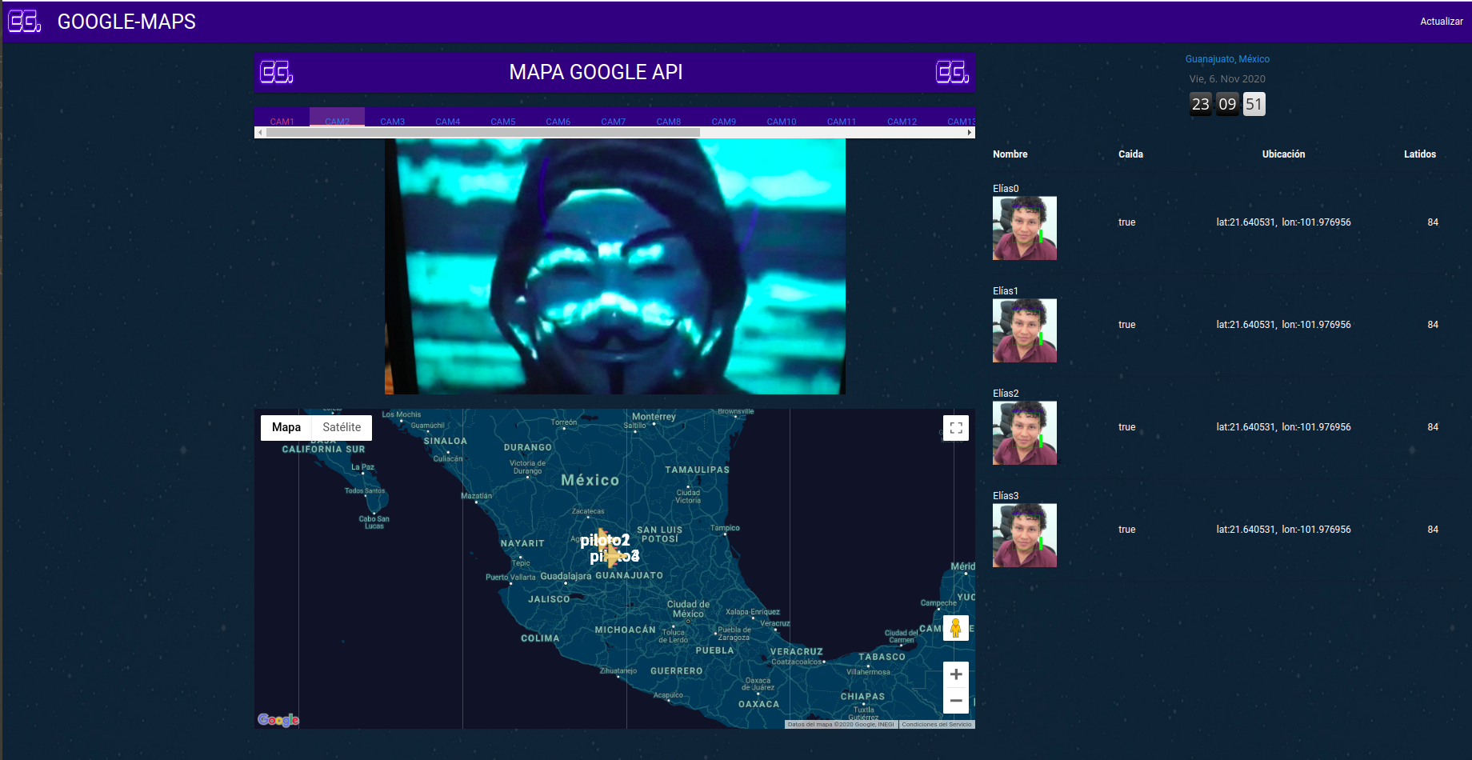This screenshot has width=1472, height=760.
Task: Click the Guadalajara city label on the map
Action: (x=566, y=576)
